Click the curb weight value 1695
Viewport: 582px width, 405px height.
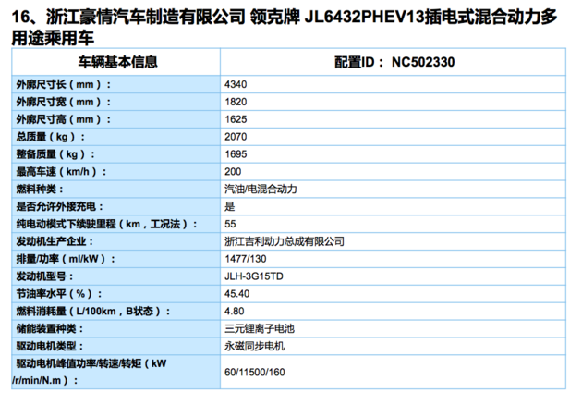coord(236,154)
